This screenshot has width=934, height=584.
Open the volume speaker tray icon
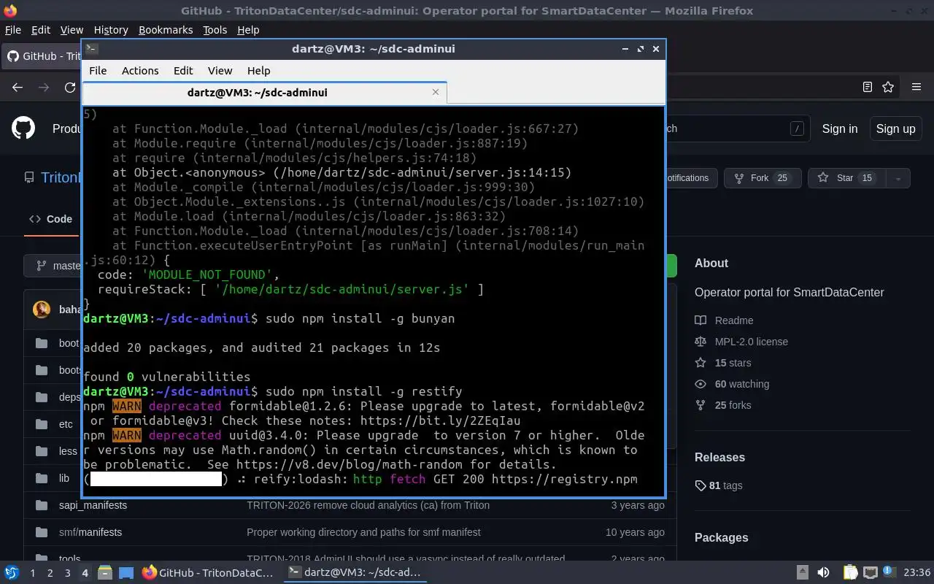click(x=823, y=573)
